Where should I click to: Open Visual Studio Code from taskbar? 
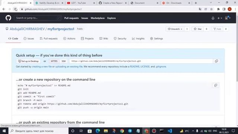click(170, 131)
